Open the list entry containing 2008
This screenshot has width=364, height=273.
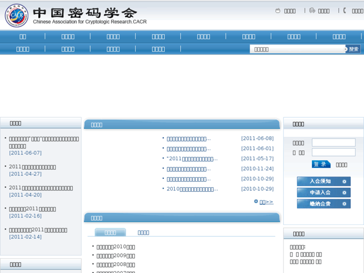116,264
